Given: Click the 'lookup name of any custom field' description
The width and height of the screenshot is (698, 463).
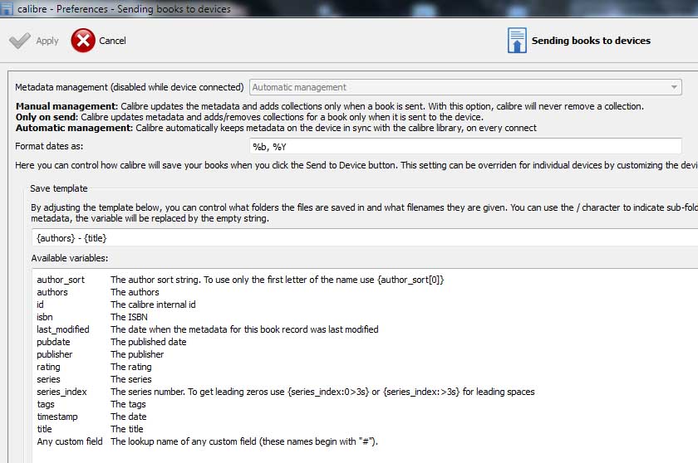Looking at the screenshot, I should tap(244, 441).
